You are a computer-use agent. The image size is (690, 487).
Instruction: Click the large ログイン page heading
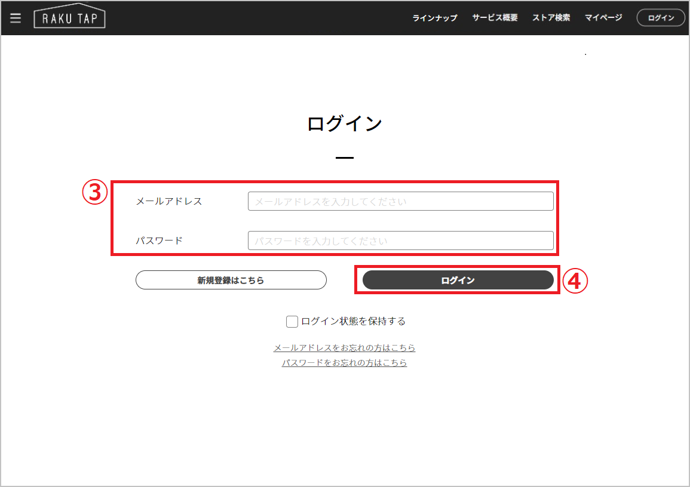click(344, 124)
